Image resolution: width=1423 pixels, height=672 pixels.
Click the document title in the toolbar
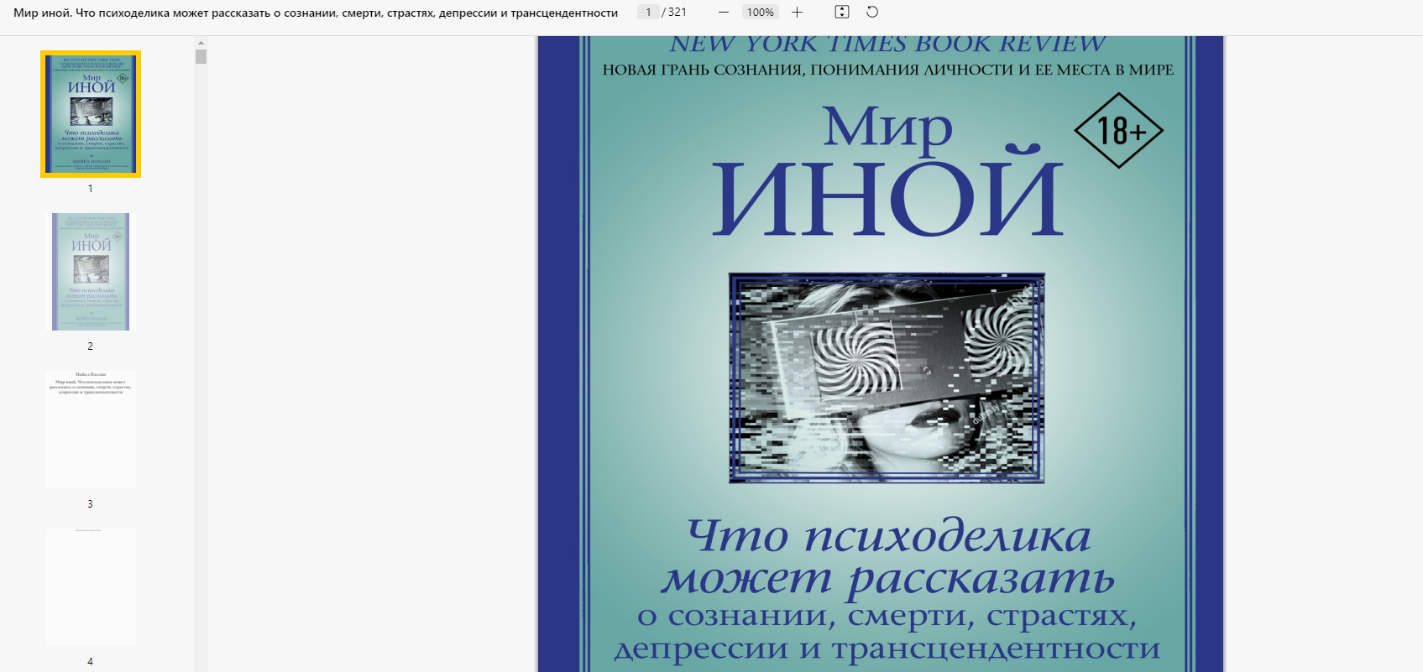[x=316, y=13]
